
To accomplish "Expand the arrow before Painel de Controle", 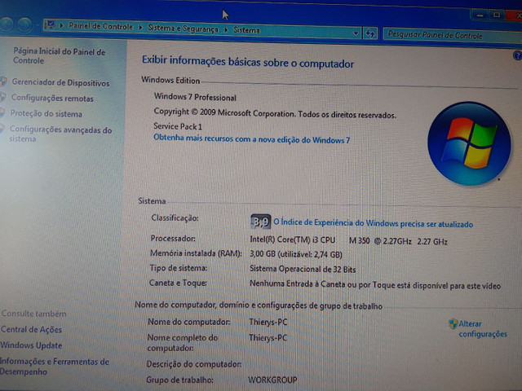I will pyautogui.click(x=61, y=25).
